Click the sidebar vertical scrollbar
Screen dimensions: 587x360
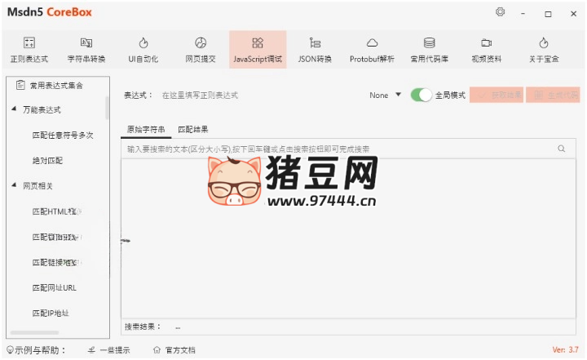tap(107, 108)
